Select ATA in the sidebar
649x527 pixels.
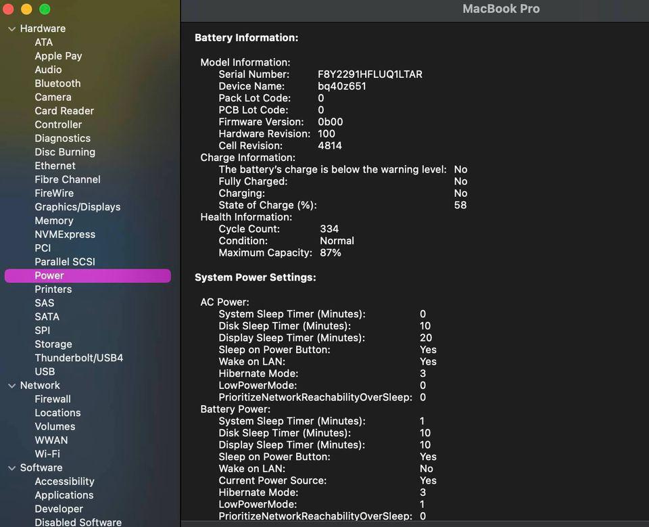(43, 42)
